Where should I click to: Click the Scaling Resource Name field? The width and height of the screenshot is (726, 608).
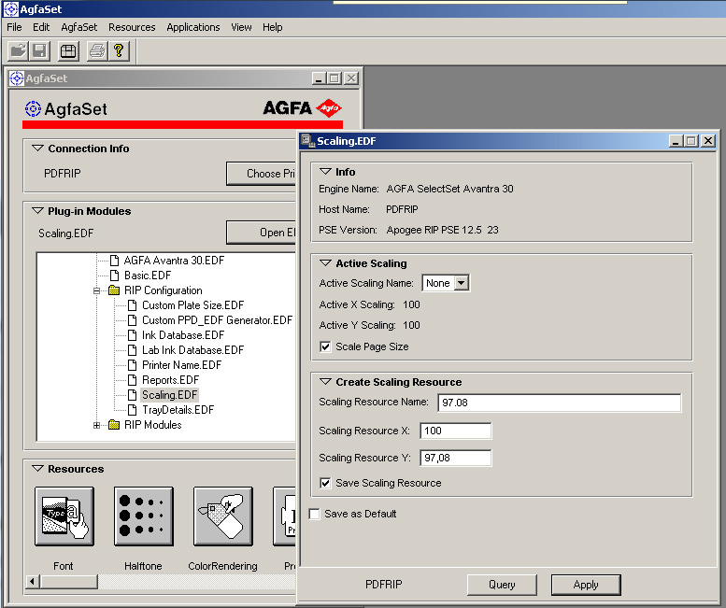pyautogui.click(x=560, y=403)
